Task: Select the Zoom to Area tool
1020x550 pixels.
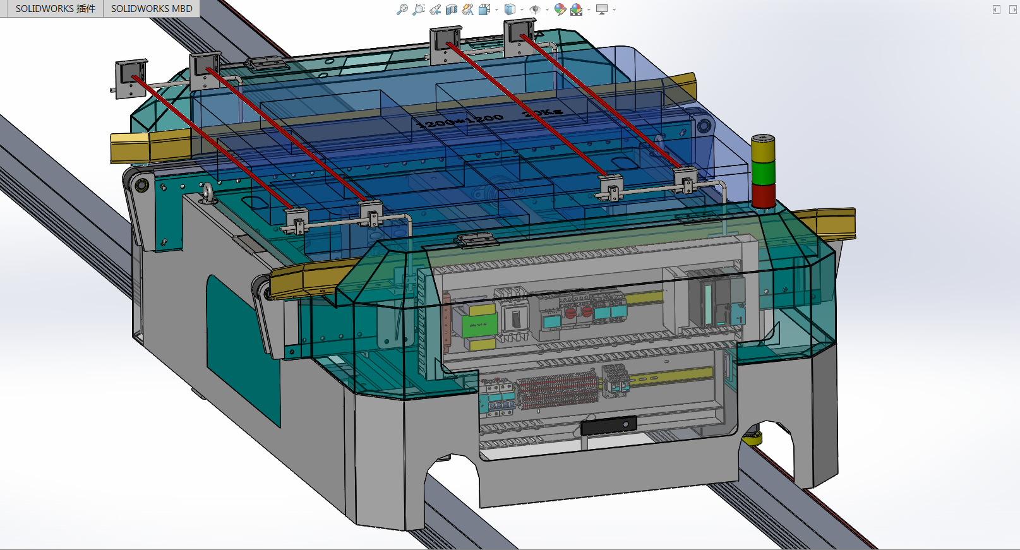Action: (419, 9)
